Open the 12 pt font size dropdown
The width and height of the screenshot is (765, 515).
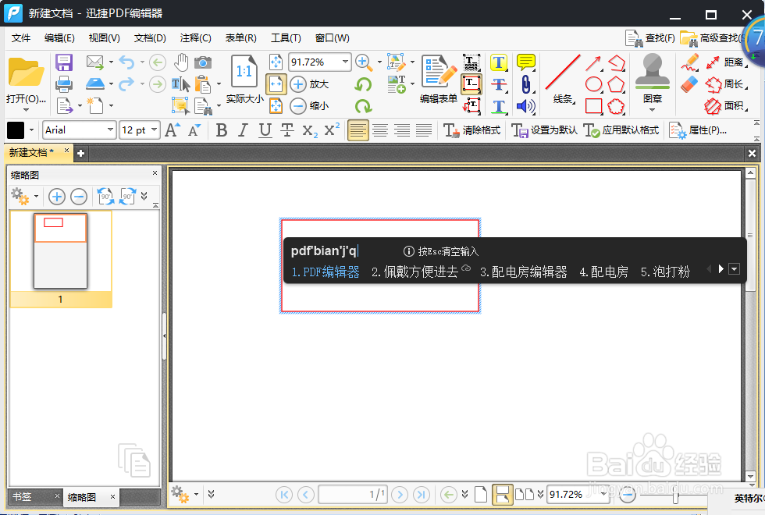pyautogui.click(x=153, y=130)
